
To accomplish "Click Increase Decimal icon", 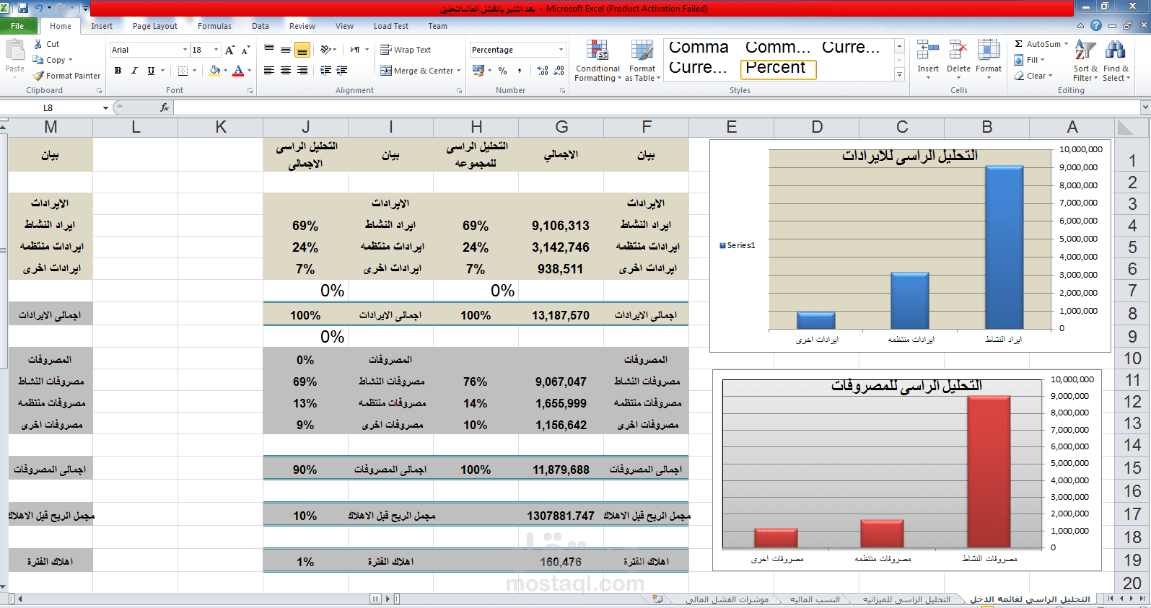I will 543,71.
